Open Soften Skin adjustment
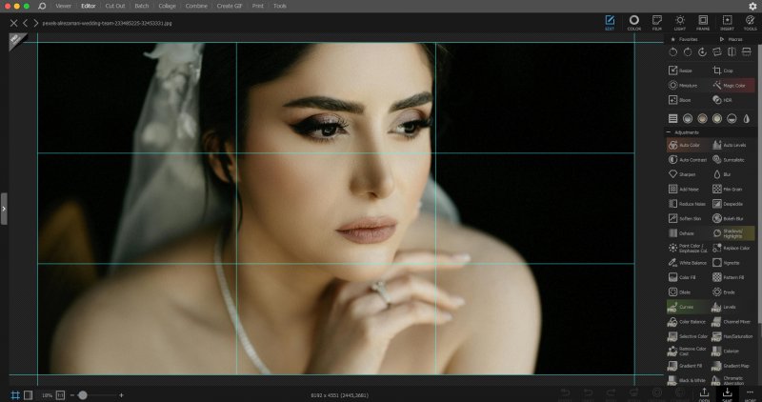This screenshot has height=402, width=762. (685, 218)
